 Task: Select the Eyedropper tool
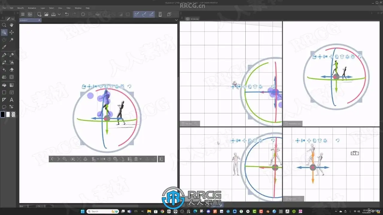tap(4, 47)
